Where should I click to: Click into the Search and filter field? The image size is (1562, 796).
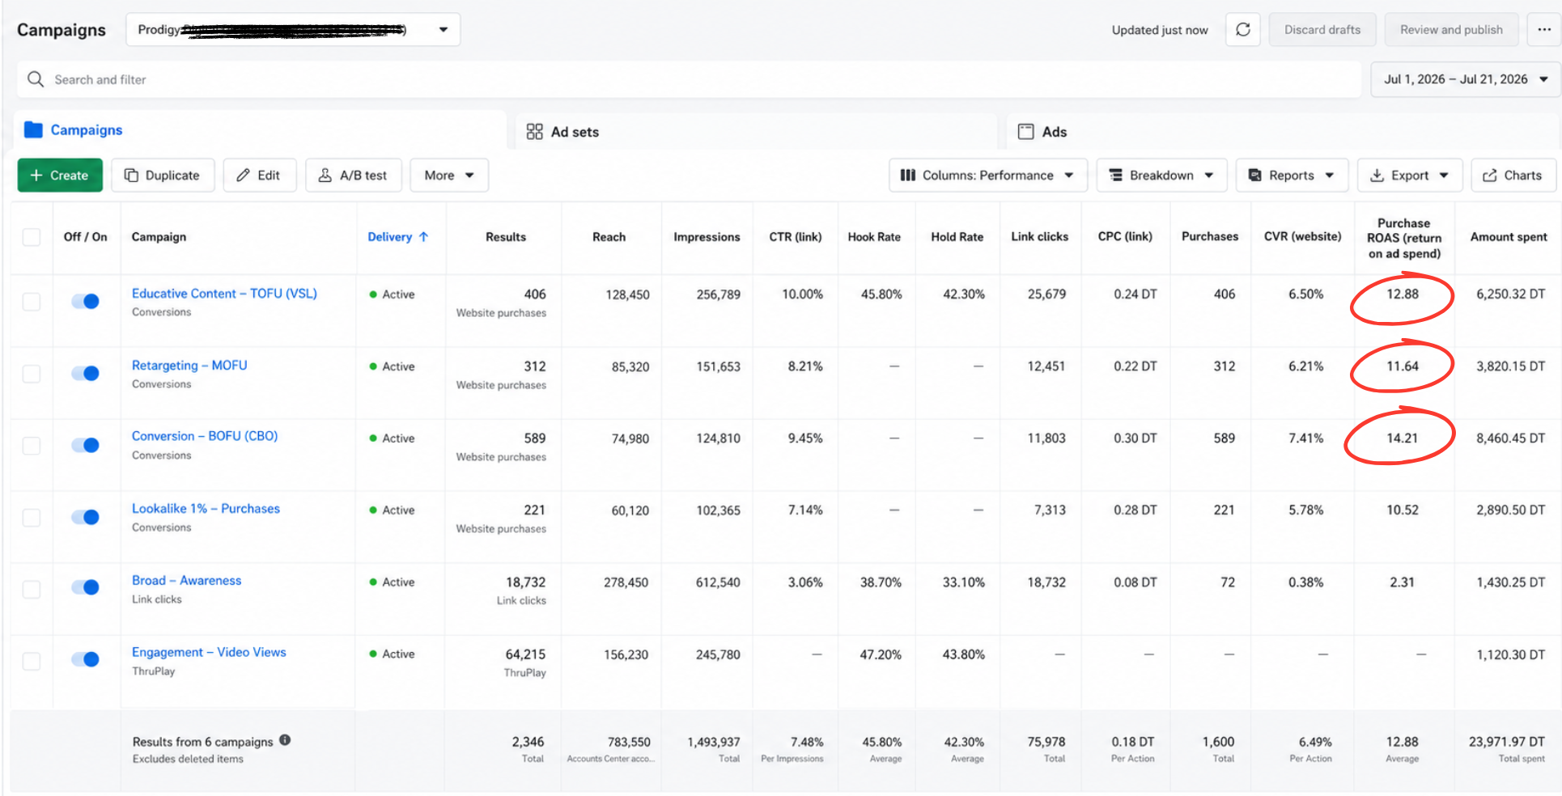click(688, 79)
